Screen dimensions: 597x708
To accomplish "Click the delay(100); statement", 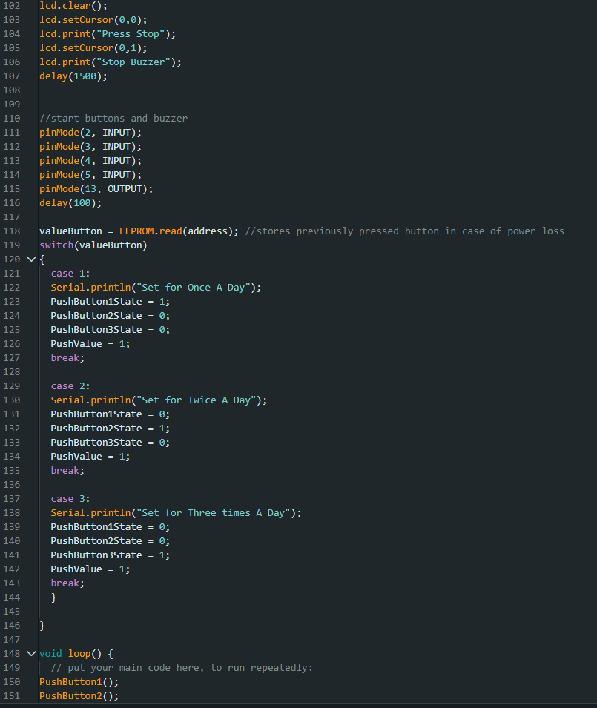I will pos(70,203).
